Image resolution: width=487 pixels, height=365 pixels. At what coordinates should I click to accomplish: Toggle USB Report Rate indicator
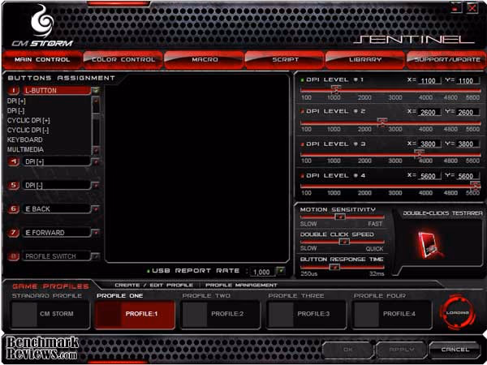pyautogui.click(x=149, y=271)
